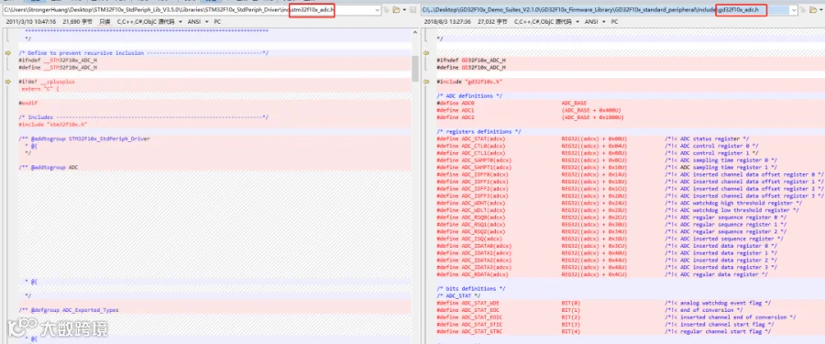
Task: Open right pane C,C++,C#,ObjC file format dropdown
Action: tap(547, 22)
